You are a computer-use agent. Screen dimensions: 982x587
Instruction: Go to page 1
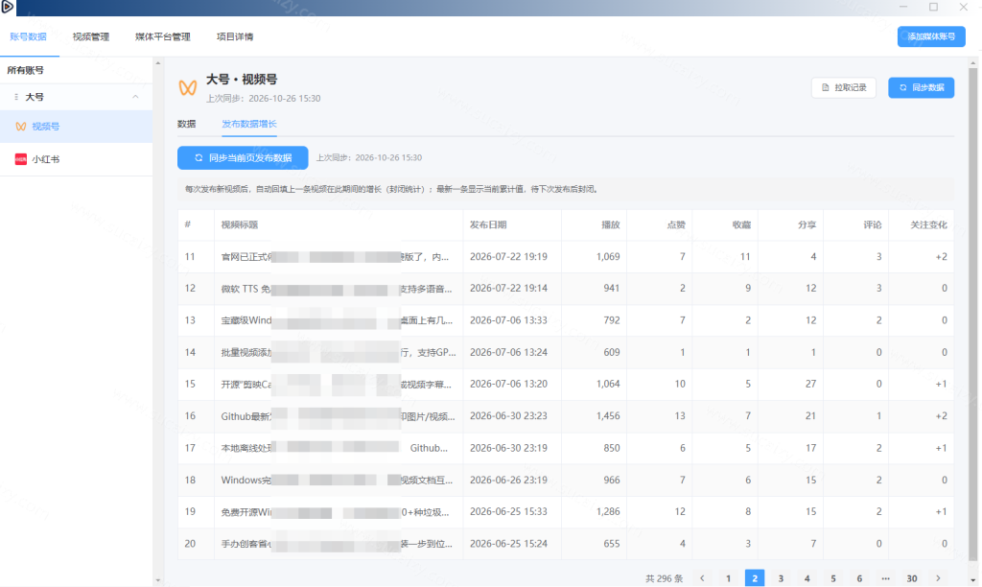coord(729,578)
